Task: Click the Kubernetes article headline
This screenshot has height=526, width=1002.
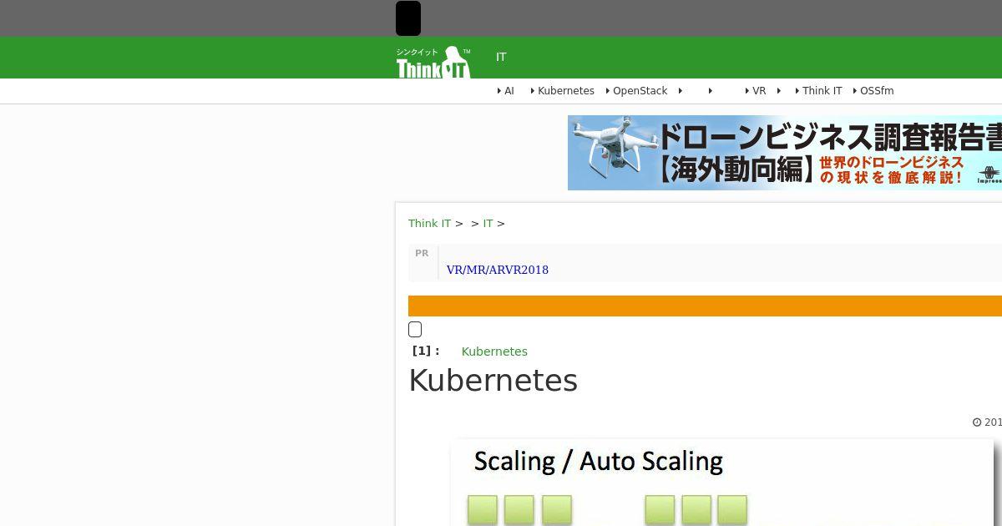Action: (x=493, y=381)
